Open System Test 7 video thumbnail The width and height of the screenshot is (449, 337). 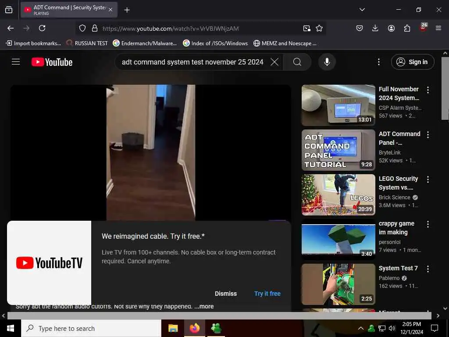point(338,284)
